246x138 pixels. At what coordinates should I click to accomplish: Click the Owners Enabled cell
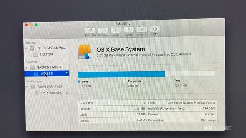(182, 114)
